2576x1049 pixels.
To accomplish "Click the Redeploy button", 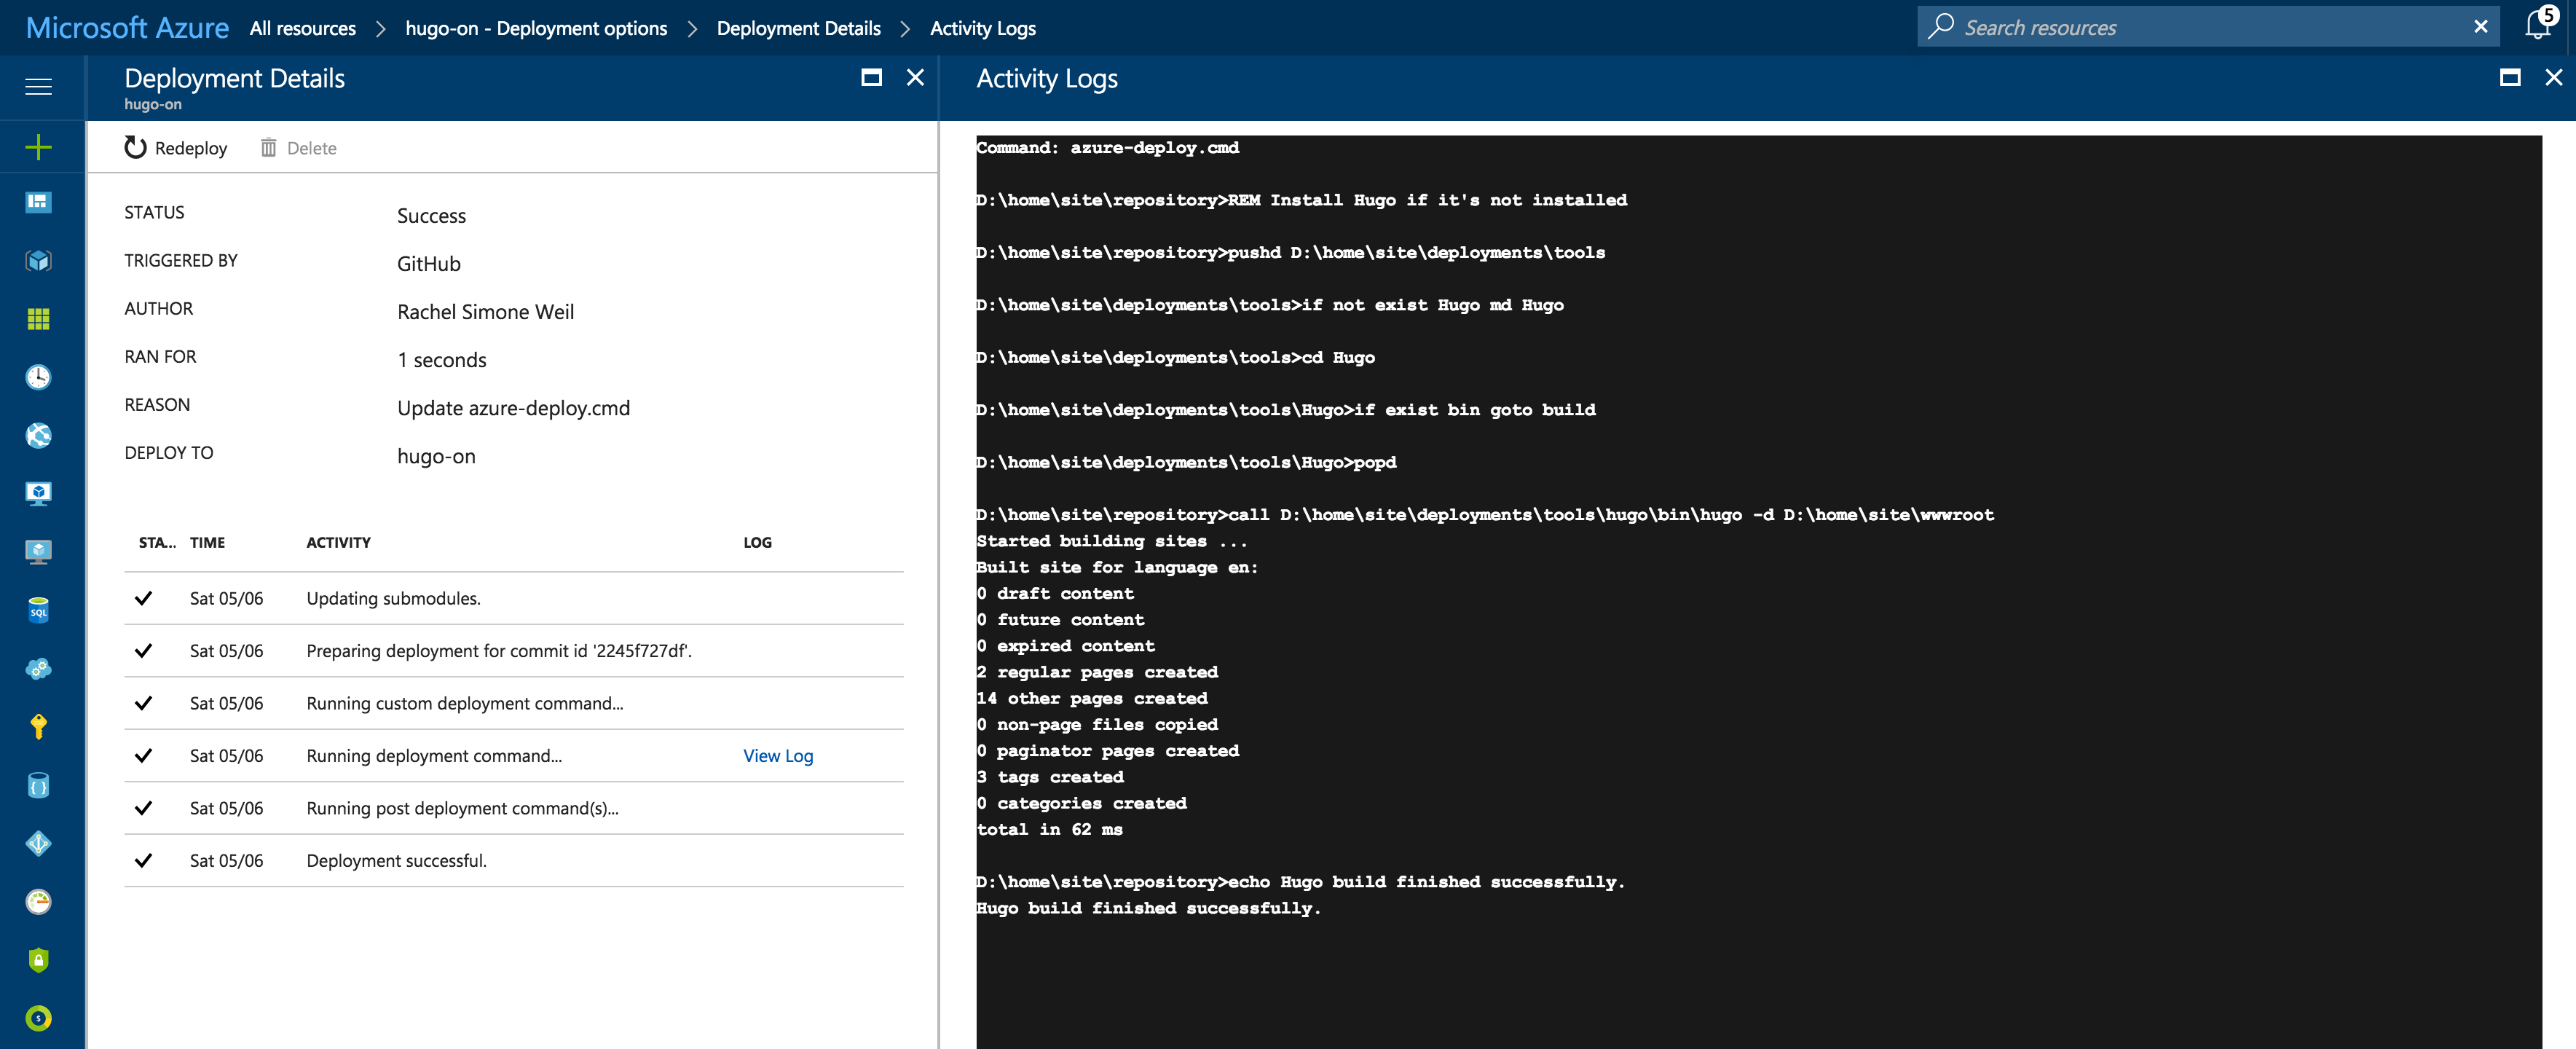I will pyautogui.click(x=177, y=148).
